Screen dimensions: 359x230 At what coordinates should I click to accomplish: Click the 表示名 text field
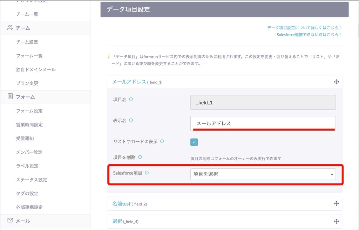tap(263, 123)
